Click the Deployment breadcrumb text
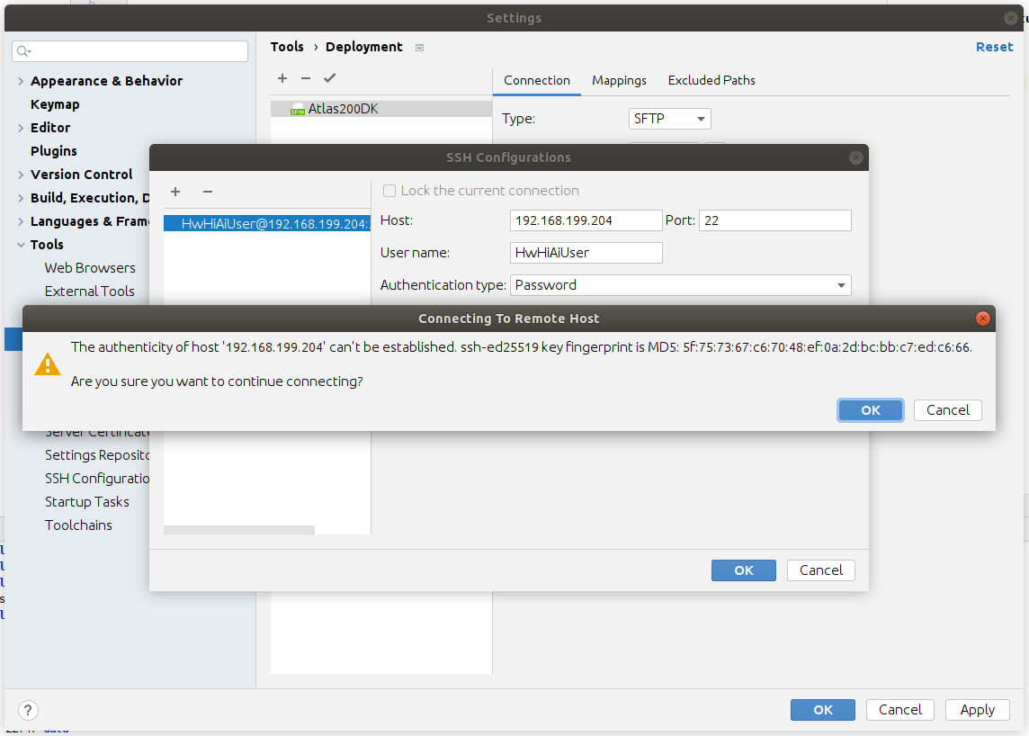Screen dimensions: 1029x736 (363, 48)
